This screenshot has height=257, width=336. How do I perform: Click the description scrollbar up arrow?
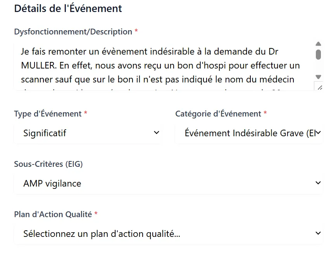(x=318, y=44)
